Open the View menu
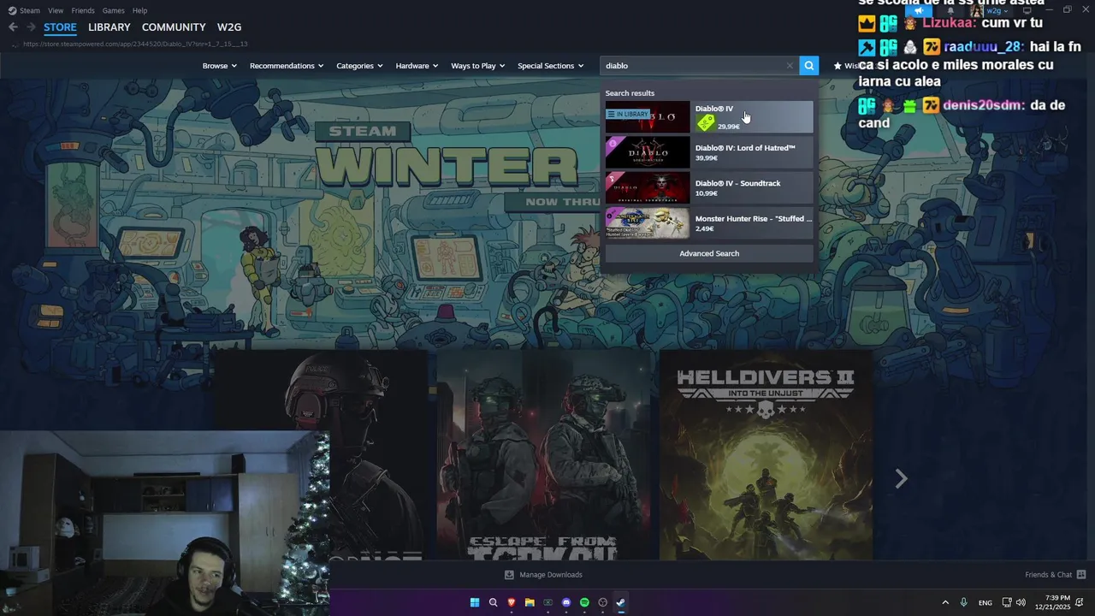This screenshot has height=616, width=1095. coord(56,10)
